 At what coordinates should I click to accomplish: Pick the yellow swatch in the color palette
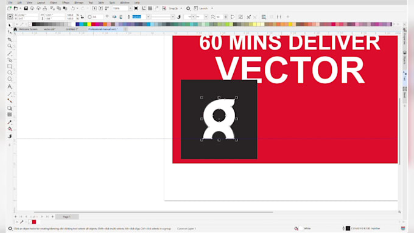pos(89,24)
